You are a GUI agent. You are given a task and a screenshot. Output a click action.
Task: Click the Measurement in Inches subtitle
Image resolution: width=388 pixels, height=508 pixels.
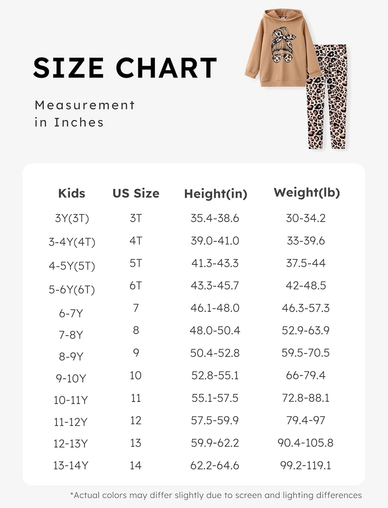click(x=85, y=114)
